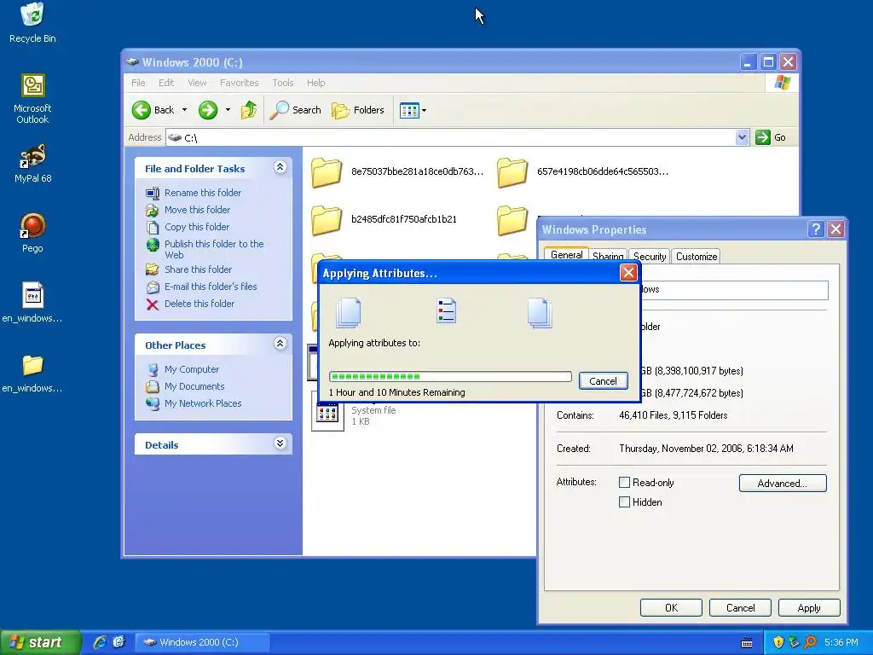Expand the Address bar dropdown
Image resolution: width=873 pixels, height=655 pixels.
tap(742, 137)
